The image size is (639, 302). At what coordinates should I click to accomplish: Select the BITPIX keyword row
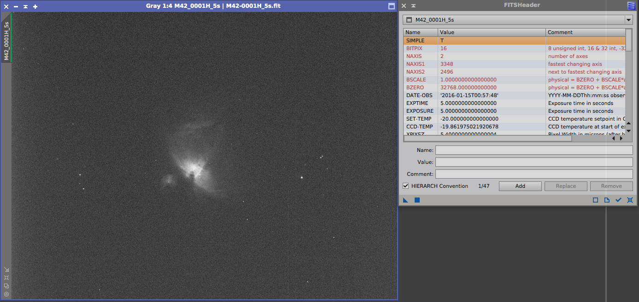click(x=515, y=48)
